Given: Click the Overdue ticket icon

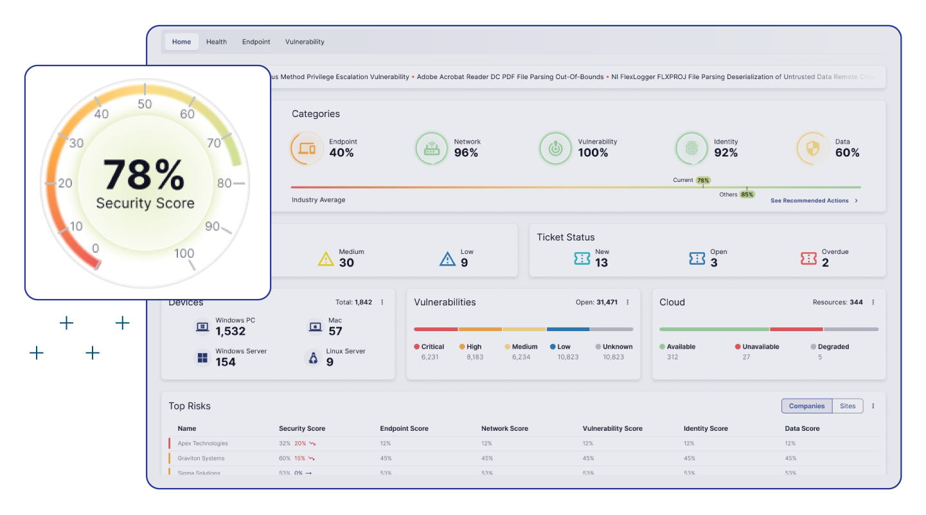Looking at the screenshot, I should coord(808,258).
